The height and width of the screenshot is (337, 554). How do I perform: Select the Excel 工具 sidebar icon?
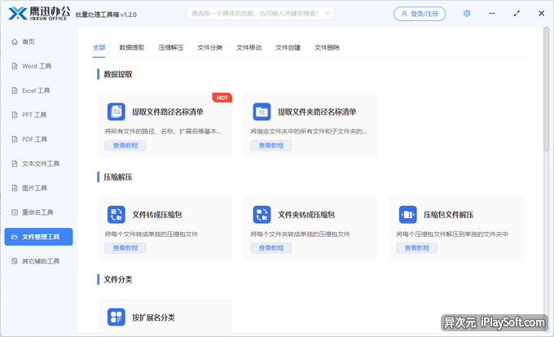(15, 90)
